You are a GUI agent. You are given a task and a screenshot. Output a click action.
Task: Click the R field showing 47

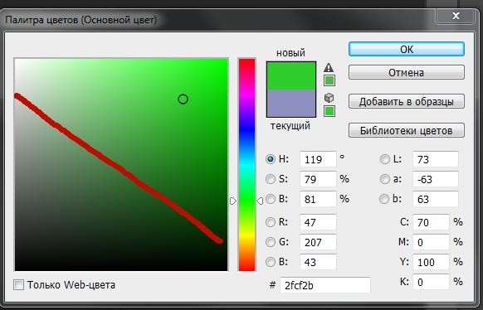point(318,222)
